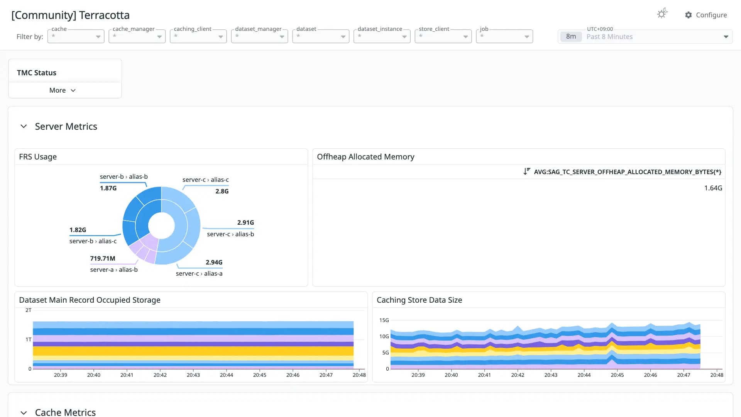Click the server-b › alias-b label
This screenshot has width=741, height=417.
(x=123, y=176)
